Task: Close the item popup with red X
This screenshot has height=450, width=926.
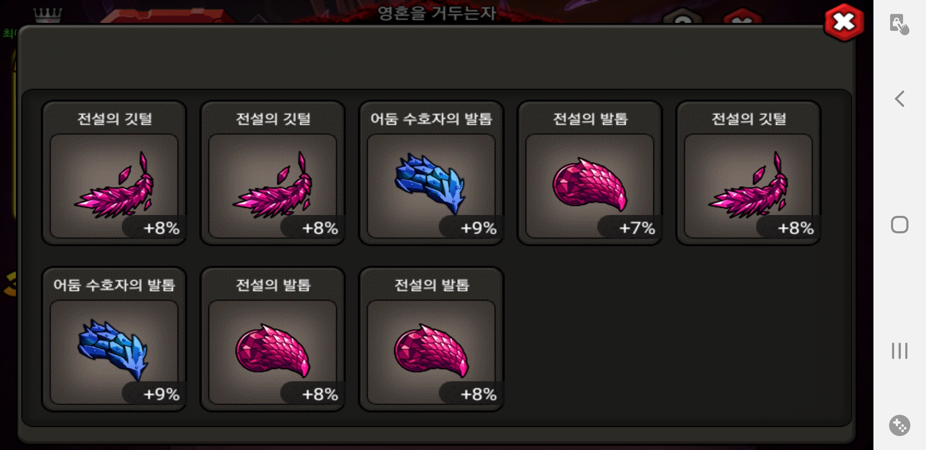Action: 844,22
